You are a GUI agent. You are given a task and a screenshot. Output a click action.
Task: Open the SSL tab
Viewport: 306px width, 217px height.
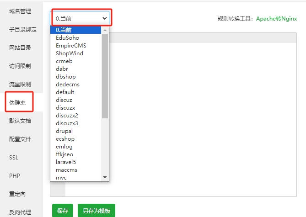pos(14,157)
